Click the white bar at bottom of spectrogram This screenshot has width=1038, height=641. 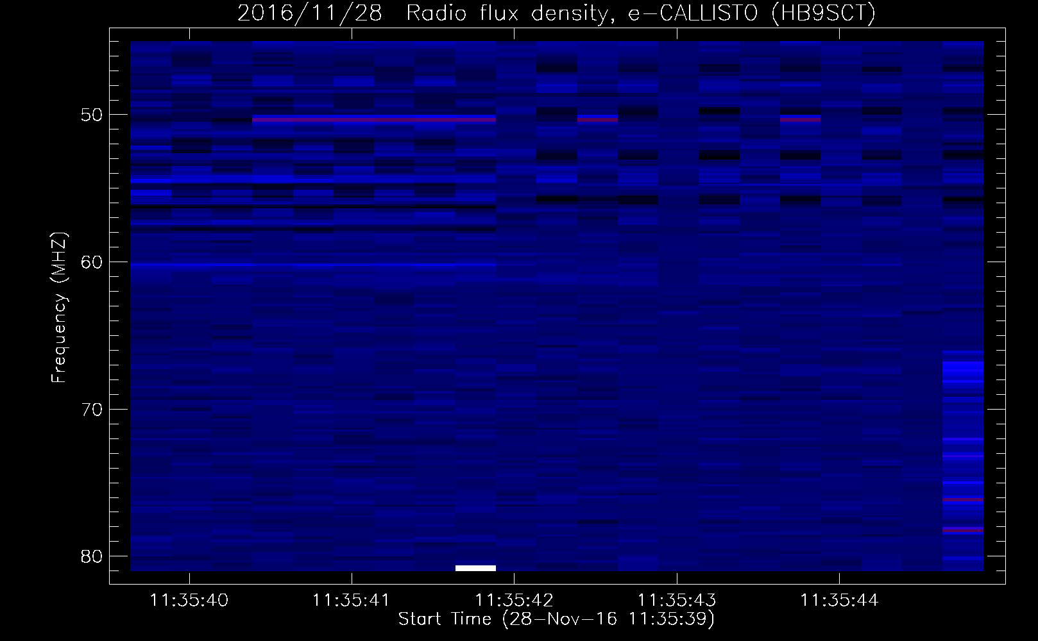[475, 568]
